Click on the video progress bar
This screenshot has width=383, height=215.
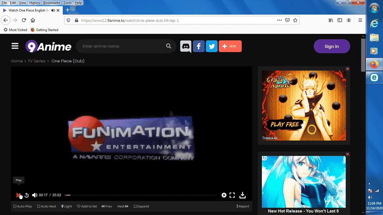140,195
